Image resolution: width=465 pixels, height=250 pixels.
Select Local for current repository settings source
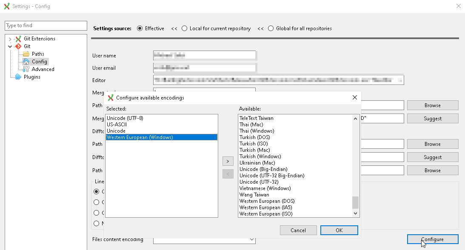tap(184, 28)
